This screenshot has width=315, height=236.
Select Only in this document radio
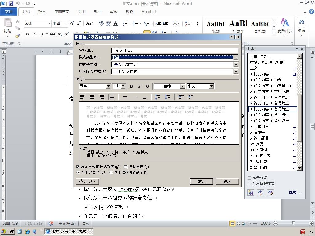(x=78, y=172)
